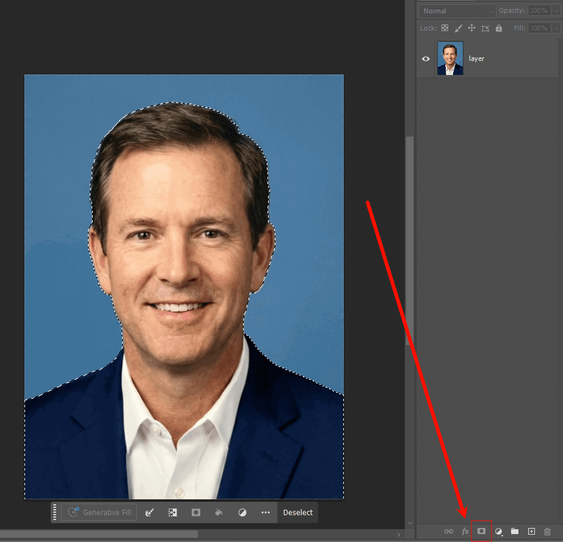Enable Lock all on the layer
This screenshot has width=563, height=542.
(499, 28)
